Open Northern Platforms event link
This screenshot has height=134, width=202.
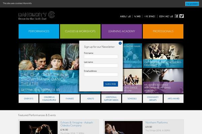[x=157, y=123]
